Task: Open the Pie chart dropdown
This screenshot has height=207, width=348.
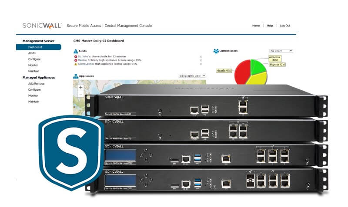Action: pyautogui.click(x=281, y=51)
